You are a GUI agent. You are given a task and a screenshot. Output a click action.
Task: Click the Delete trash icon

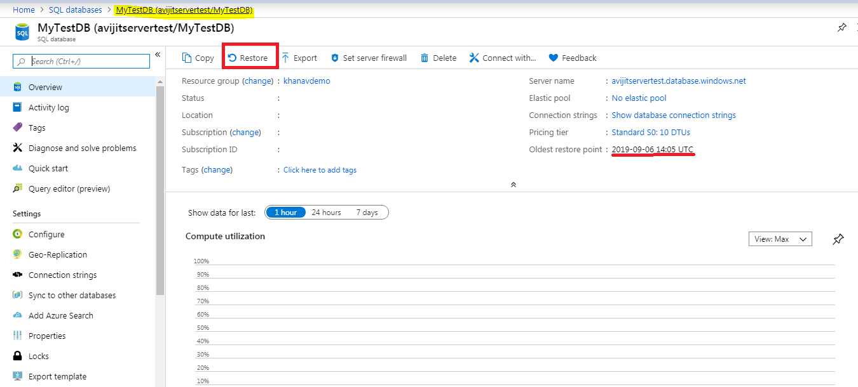point(424,58)
